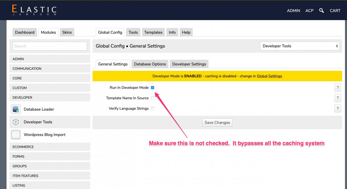Open search via magnifying glass icon
The image size is (347, 189).
pos(322,11)
